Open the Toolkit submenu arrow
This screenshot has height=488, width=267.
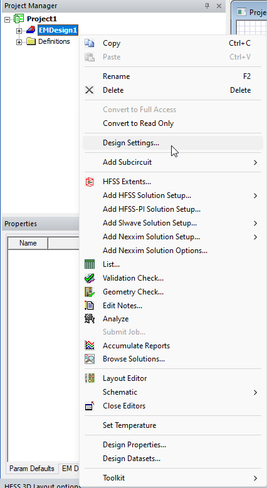pos(256,478)
